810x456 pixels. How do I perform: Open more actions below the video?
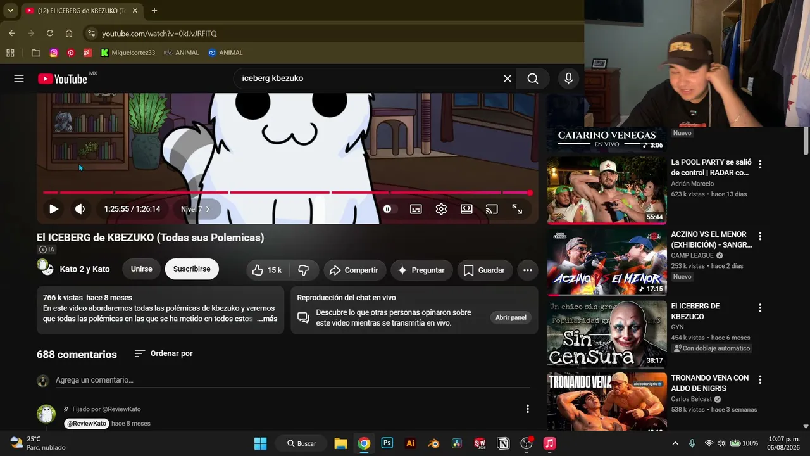(528, 270)
